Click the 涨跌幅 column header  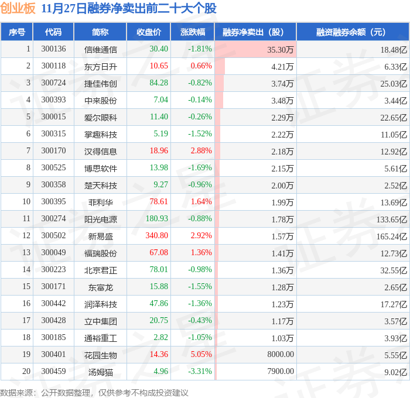(193, 32)
